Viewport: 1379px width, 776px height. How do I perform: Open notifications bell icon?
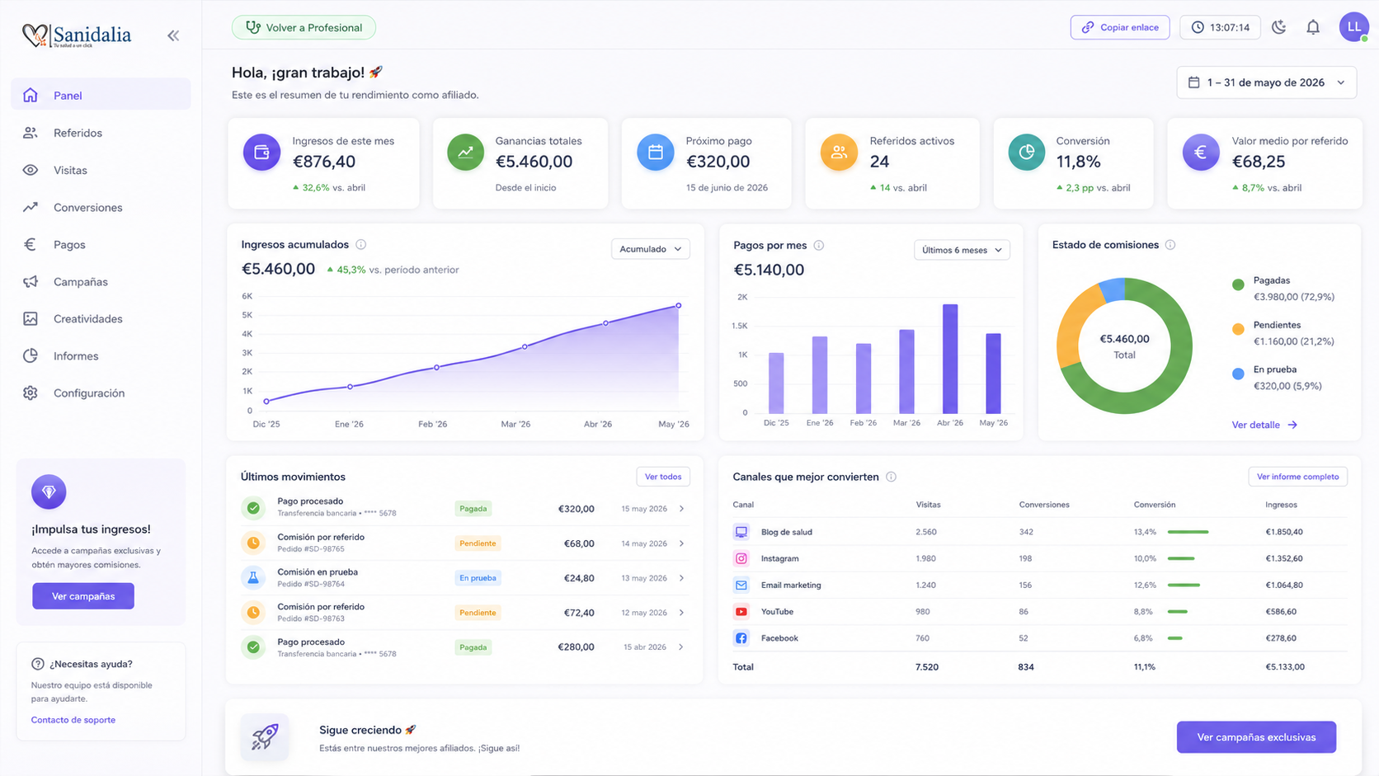pos(1313,27)
